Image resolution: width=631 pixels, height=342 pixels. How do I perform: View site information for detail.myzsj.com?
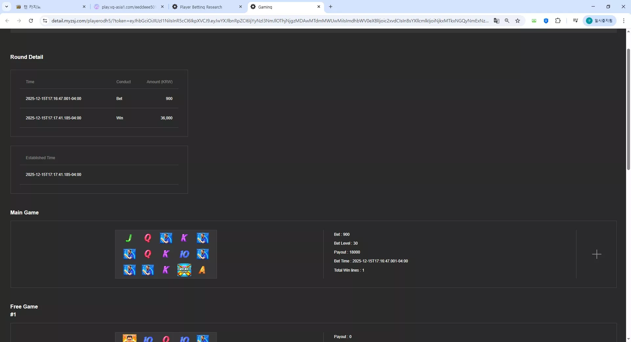pyautogui.click(x=45, y=21)
